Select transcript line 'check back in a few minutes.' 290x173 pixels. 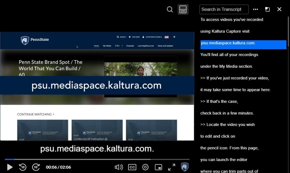(227, 113)
